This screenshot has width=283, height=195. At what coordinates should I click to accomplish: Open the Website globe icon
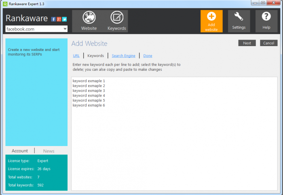click(89, 17)
